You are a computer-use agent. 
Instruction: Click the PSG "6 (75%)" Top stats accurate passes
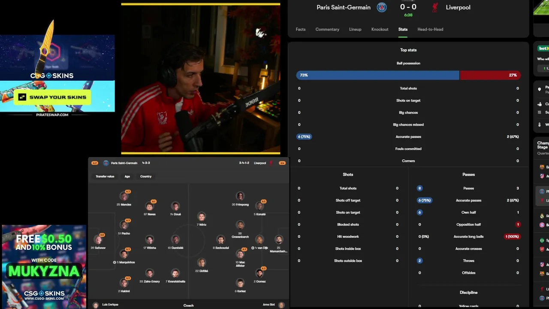tap(304, 136)
